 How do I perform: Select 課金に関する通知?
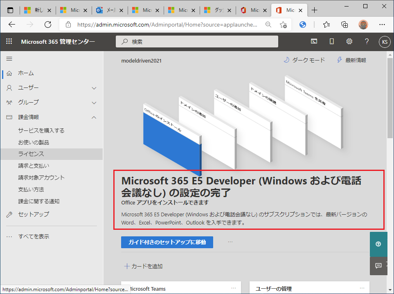[x=39, y=201]
